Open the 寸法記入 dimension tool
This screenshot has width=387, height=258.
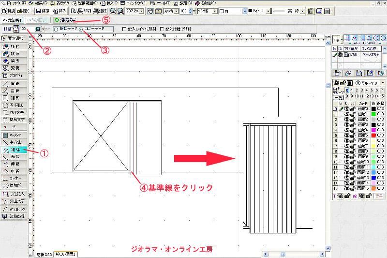(x=15, y=194)
